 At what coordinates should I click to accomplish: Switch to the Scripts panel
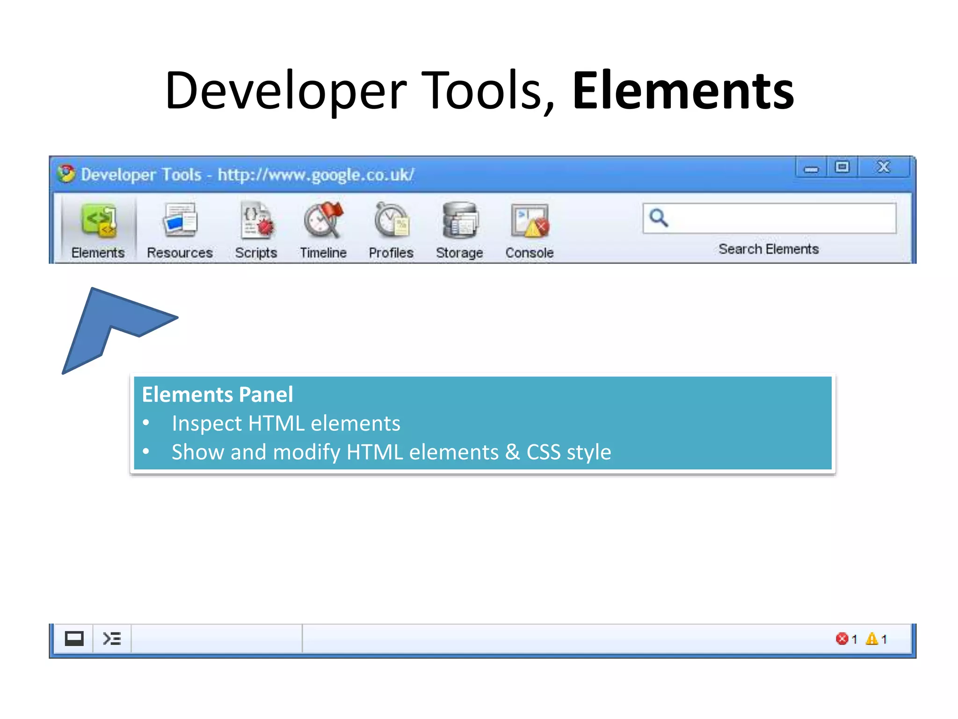[x=256, y=230]
